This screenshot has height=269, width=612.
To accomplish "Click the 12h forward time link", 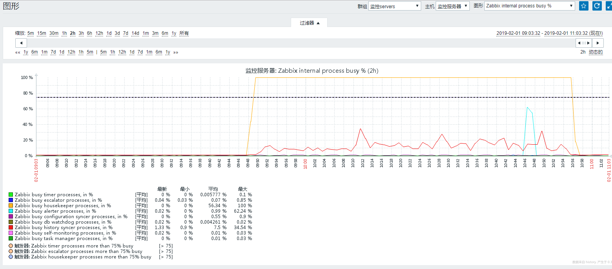I will pyautogui.click(x=122, y=52).
